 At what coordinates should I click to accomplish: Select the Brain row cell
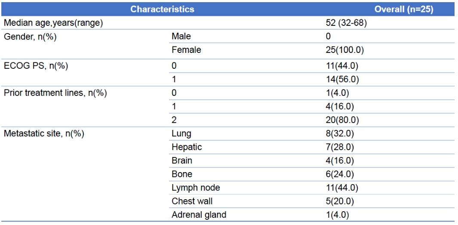click(182, 161)
